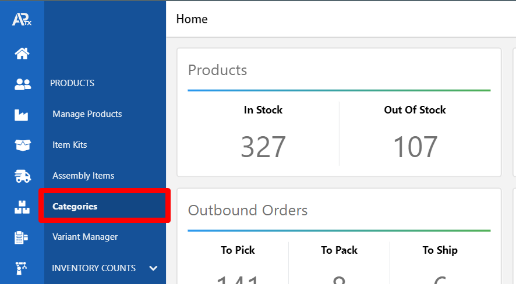
Task: Open Variant Manager
Action: [x=85, y=237]
